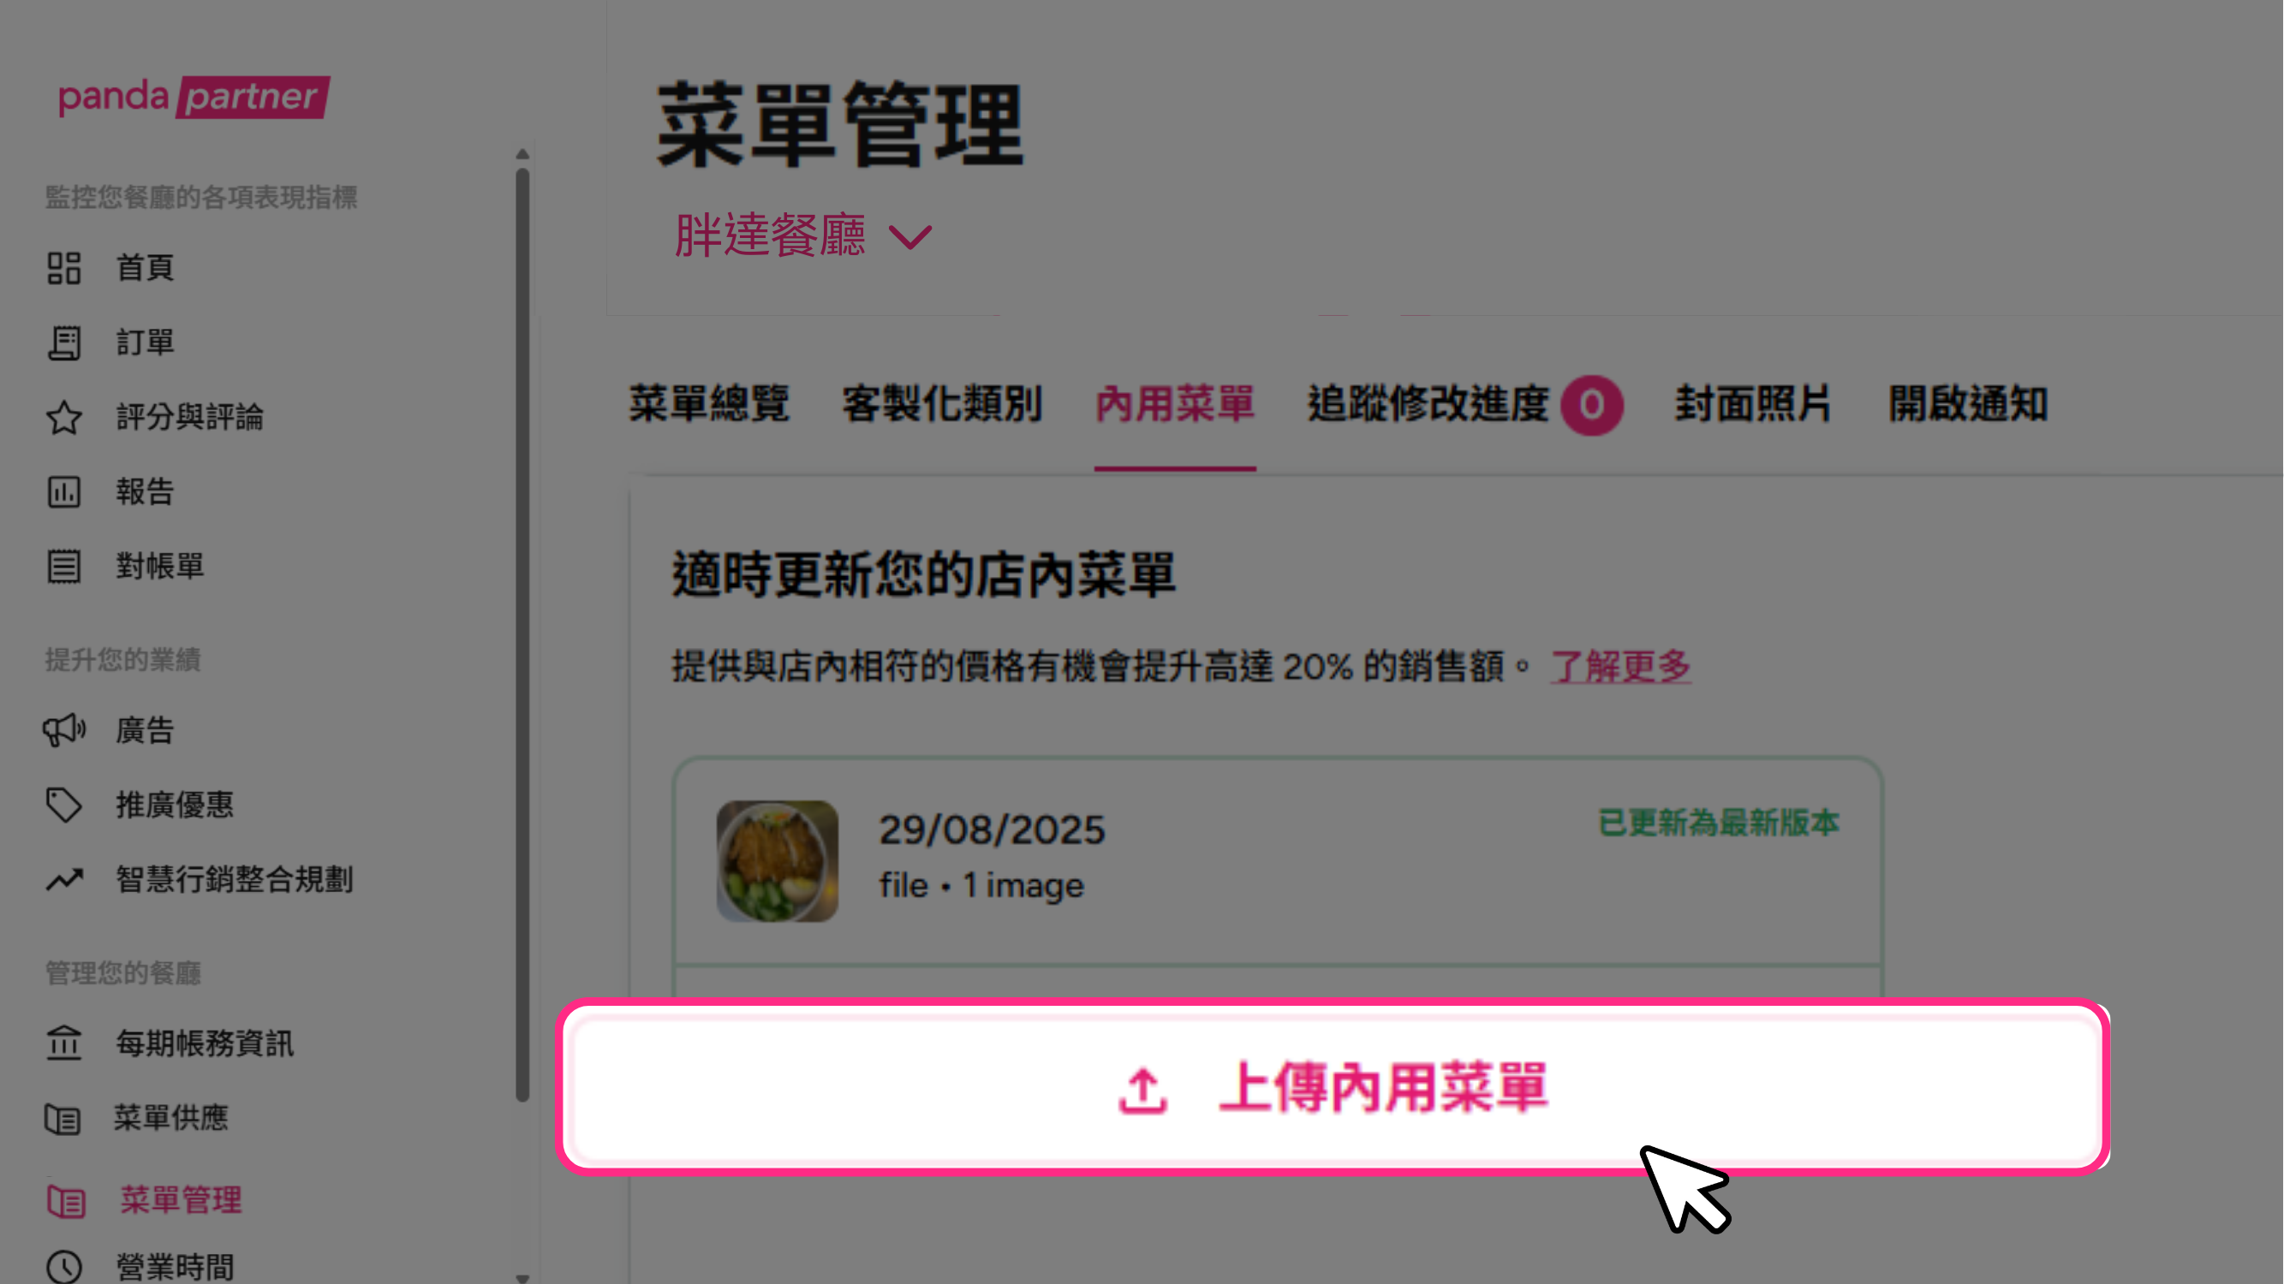
Task: Switch to 客製化類別 tab
Action: point(943,404)
